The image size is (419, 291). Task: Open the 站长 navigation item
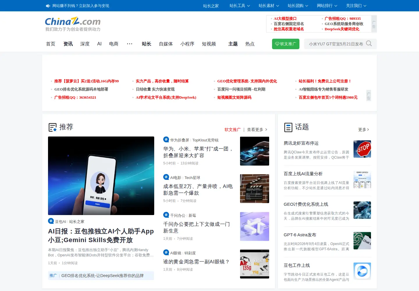[147, 44]
